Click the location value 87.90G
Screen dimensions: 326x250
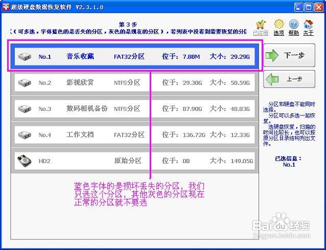click(192, 109)
